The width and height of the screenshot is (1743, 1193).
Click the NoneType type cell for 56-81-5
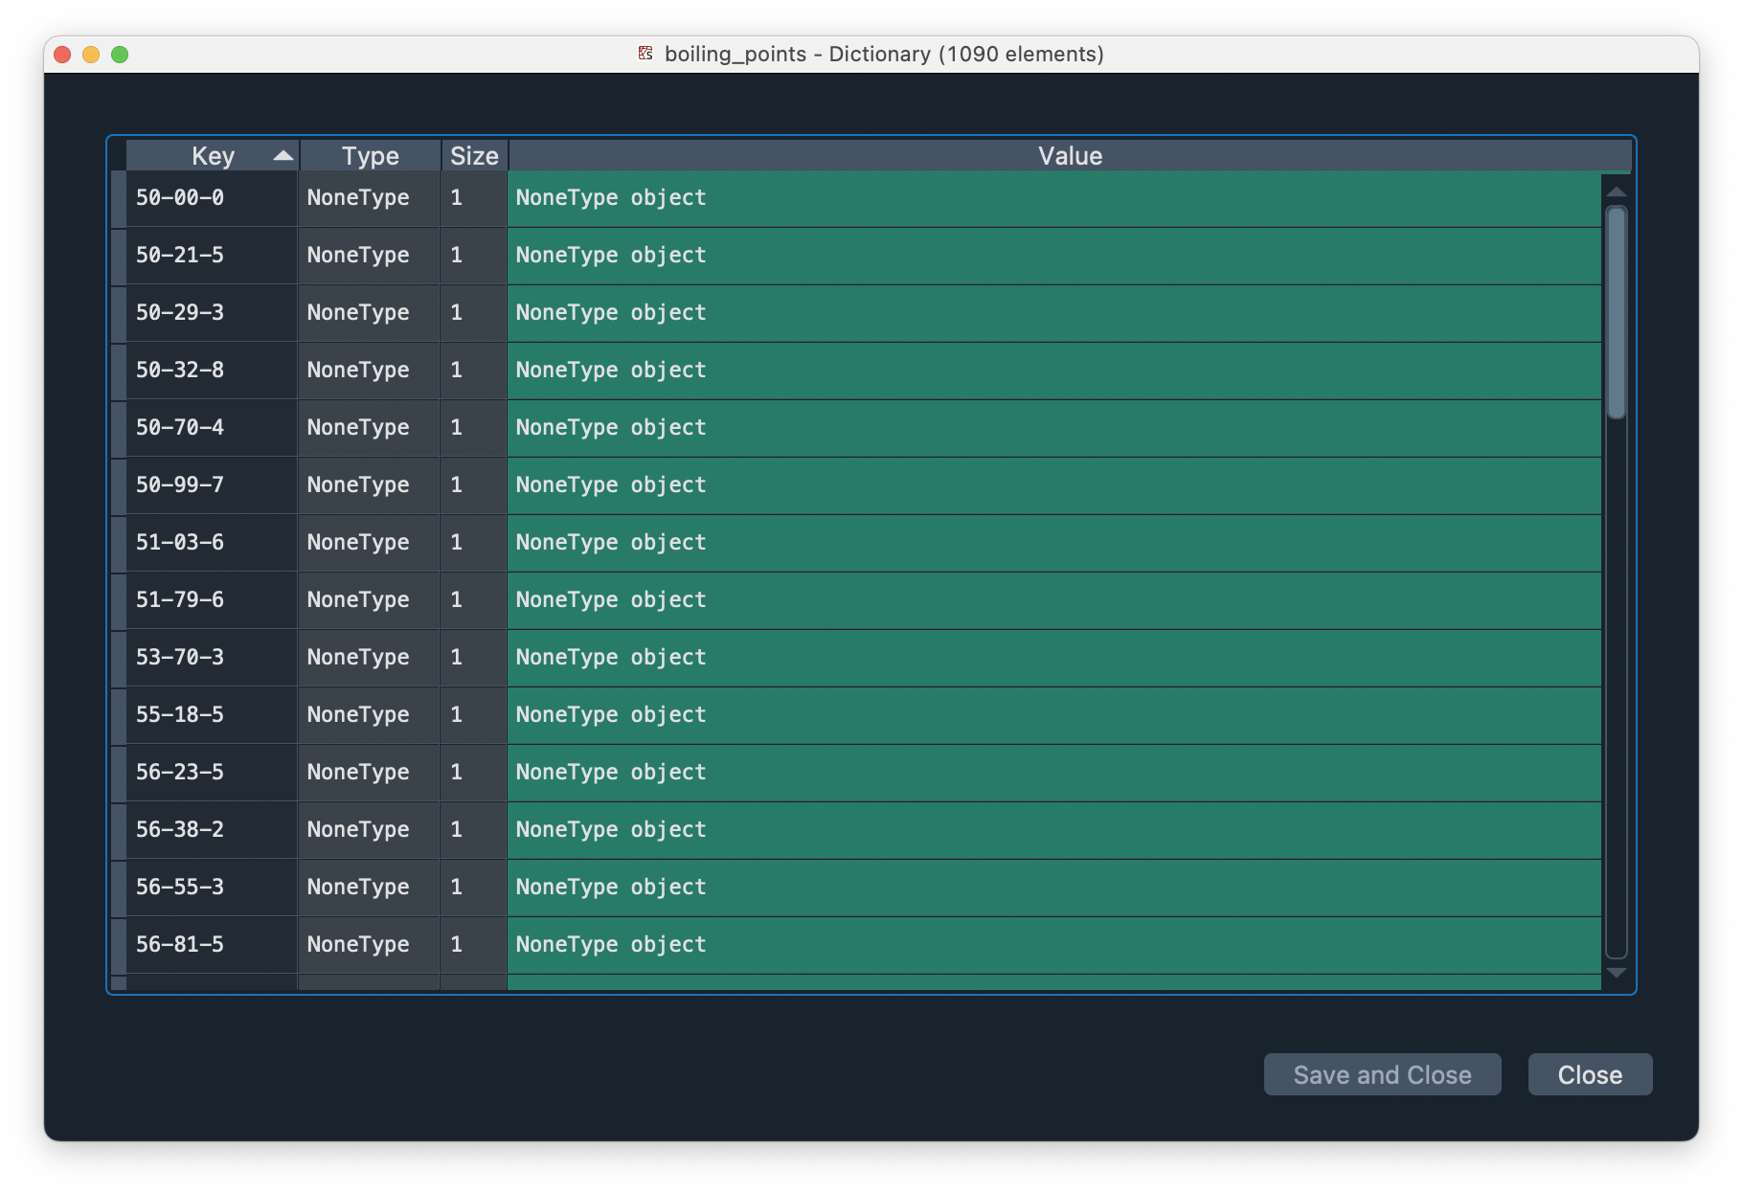coord(369,945)
